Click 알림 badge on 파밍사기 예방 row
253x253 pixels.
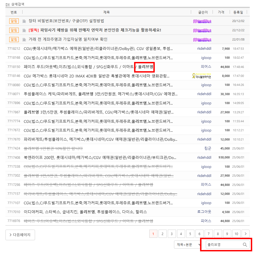coord(14,30)
